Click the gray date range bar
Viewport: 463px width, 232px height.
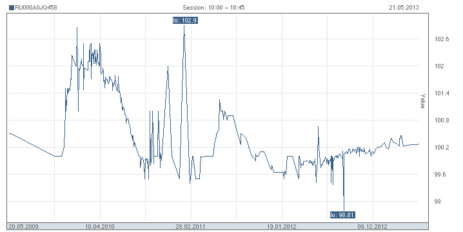pyautogui.click(x=217, y=227)
